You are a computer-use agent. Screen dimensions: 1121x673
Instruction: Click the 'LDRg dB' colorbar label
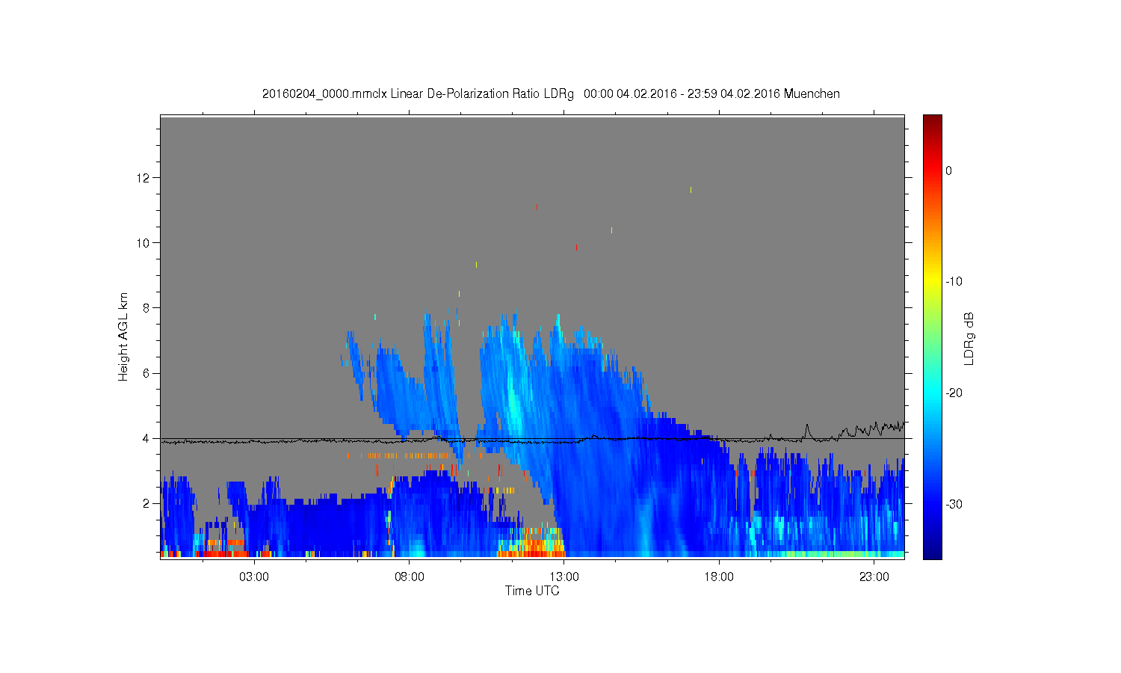tap(969, 339)
